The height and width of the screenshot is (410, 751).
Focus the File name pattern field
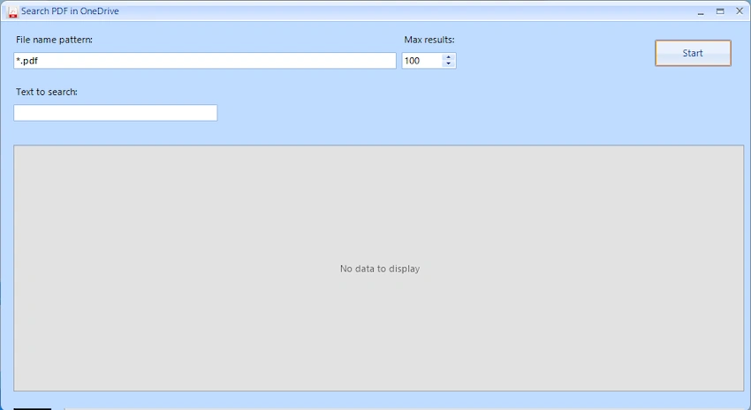click(x=205, y=61)
